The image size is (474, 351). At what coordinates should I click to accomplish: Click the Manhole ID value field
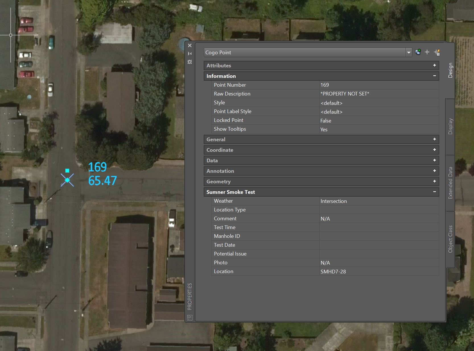tap(379, 236)
